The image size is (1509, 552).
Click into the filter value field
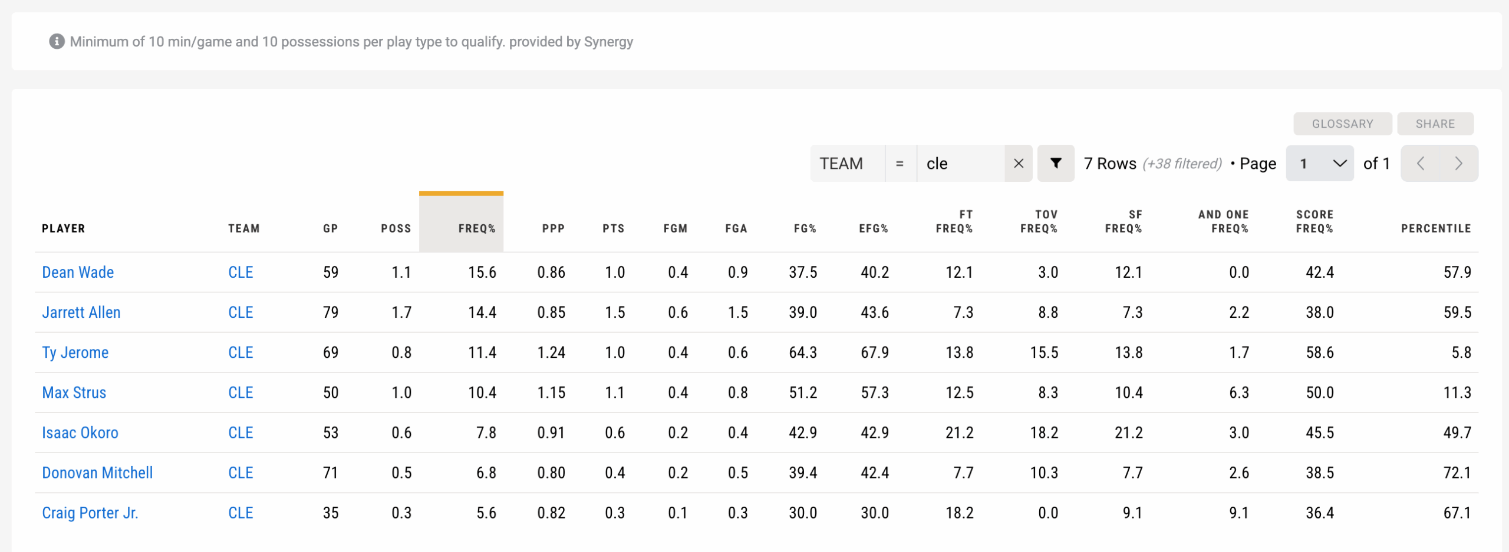(x=960, y=163)
